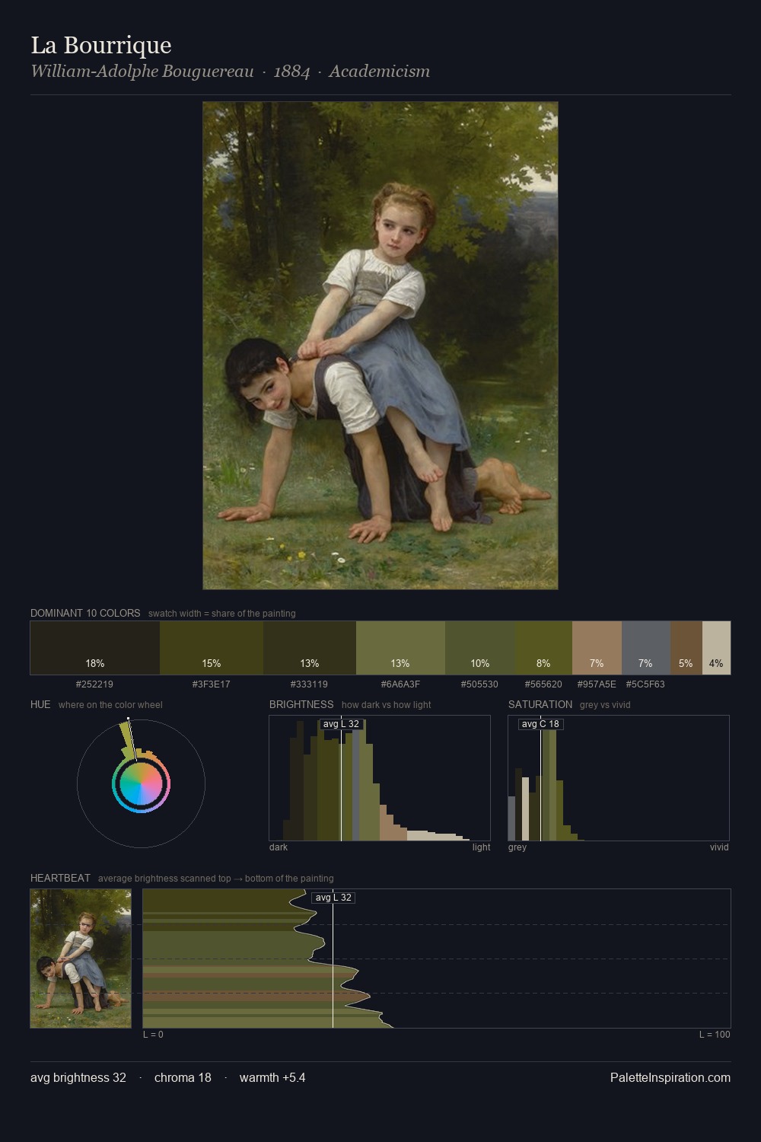Open the main La Bourrique painting image
Screen dimensions: 761x1142
tap(380, 346)
